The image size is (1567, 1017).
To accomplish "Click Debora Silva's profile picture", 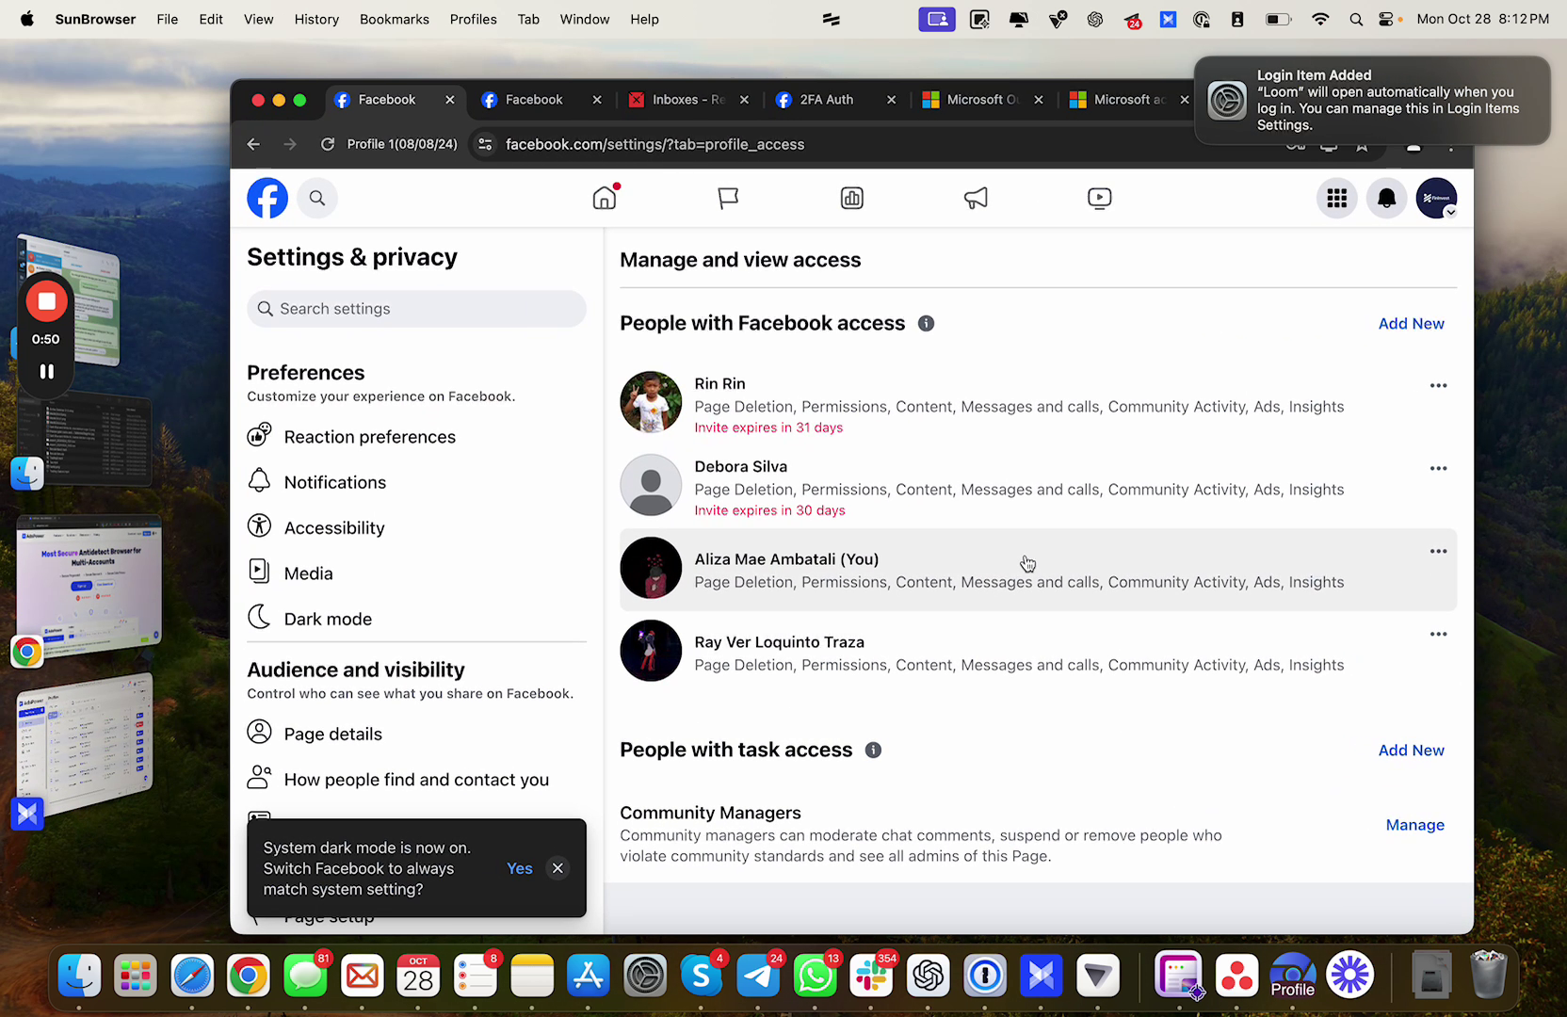I will (x=651, y=485).
